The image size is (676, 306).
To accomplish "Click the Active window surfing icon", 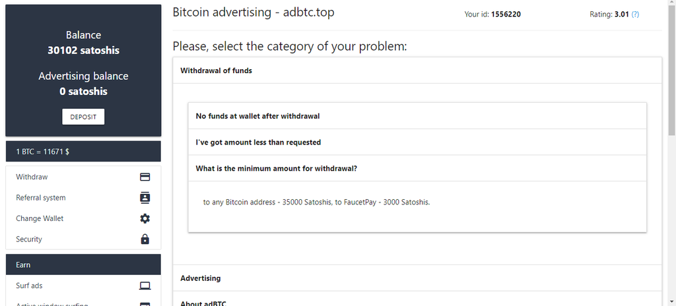I will 145,304.
